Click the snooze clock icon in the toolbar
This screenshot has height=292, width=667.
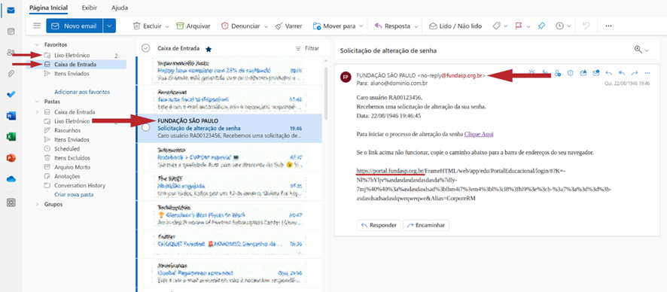pyautogui.click(x=559, y=26)
